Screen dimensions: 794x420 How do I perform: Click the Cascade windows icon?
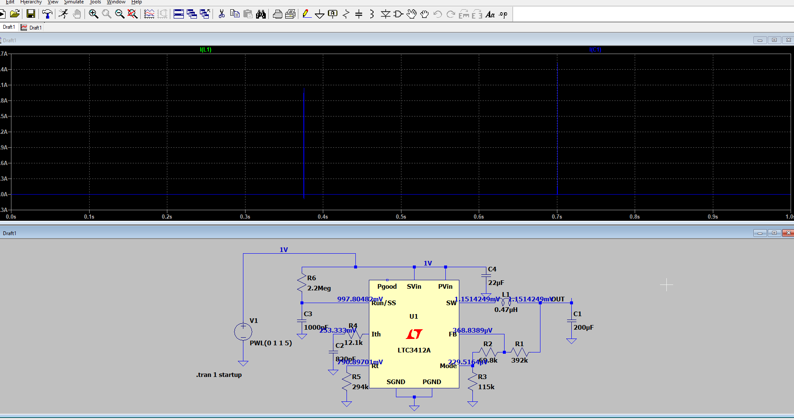pyautogui.click(x=192, y=14)
